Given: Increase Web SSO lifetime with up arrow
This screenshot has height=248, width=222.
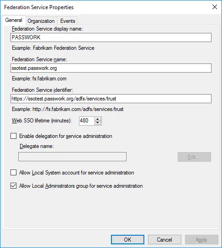Looking at the screenshot, I should coord(98,119).
